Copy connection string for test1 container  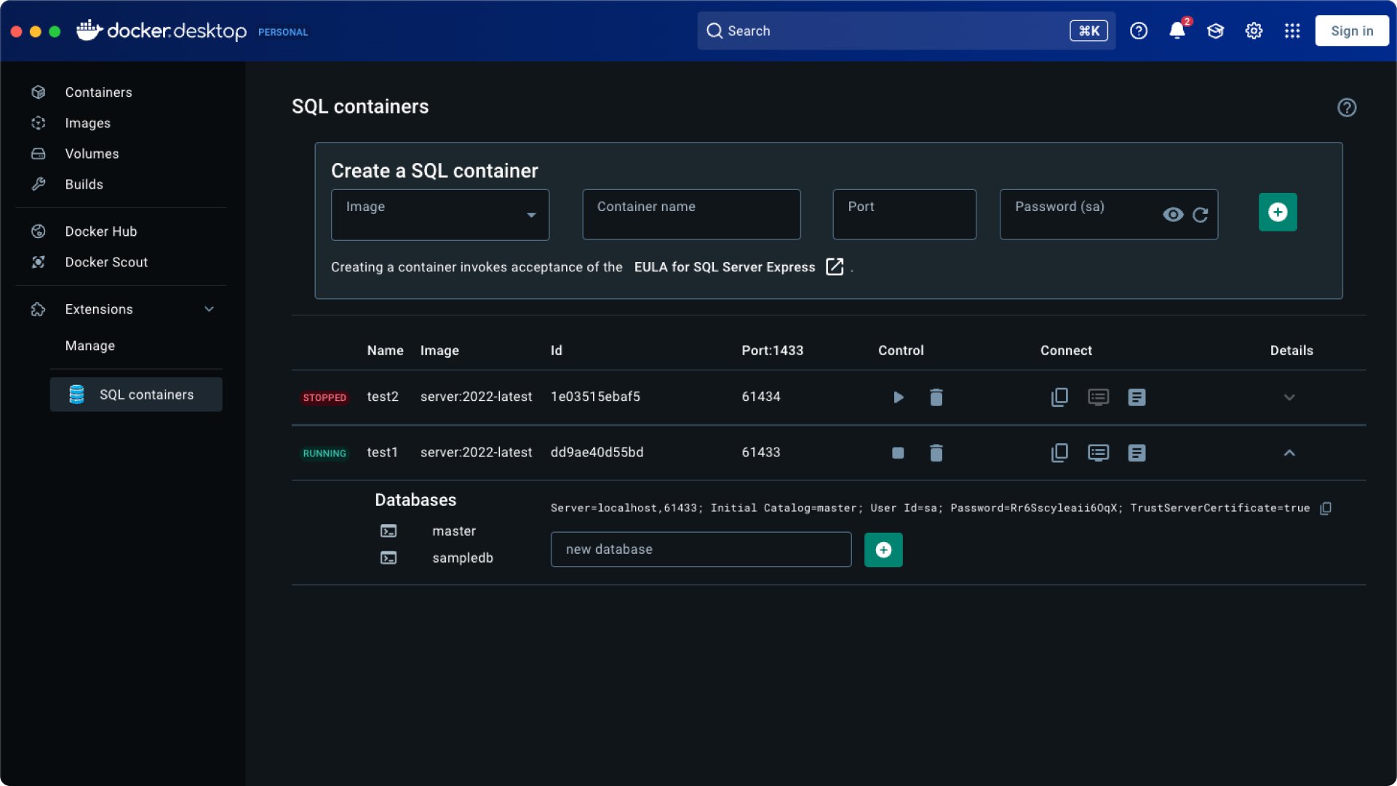pyautogui.click(x=1059, y=452)
